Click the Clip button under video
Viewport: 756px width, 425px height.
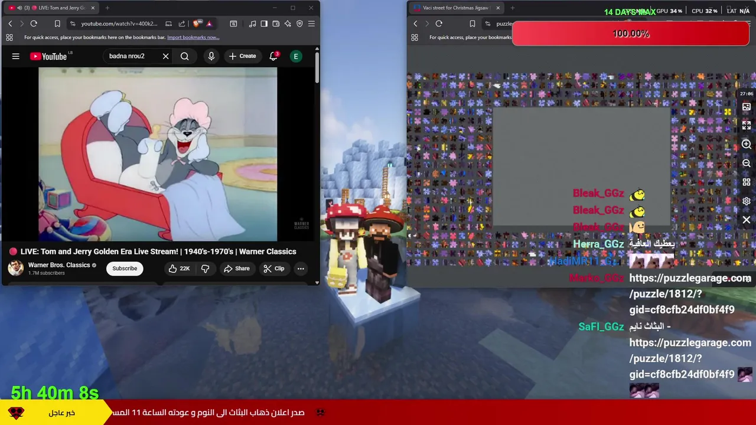coord(273,269)
